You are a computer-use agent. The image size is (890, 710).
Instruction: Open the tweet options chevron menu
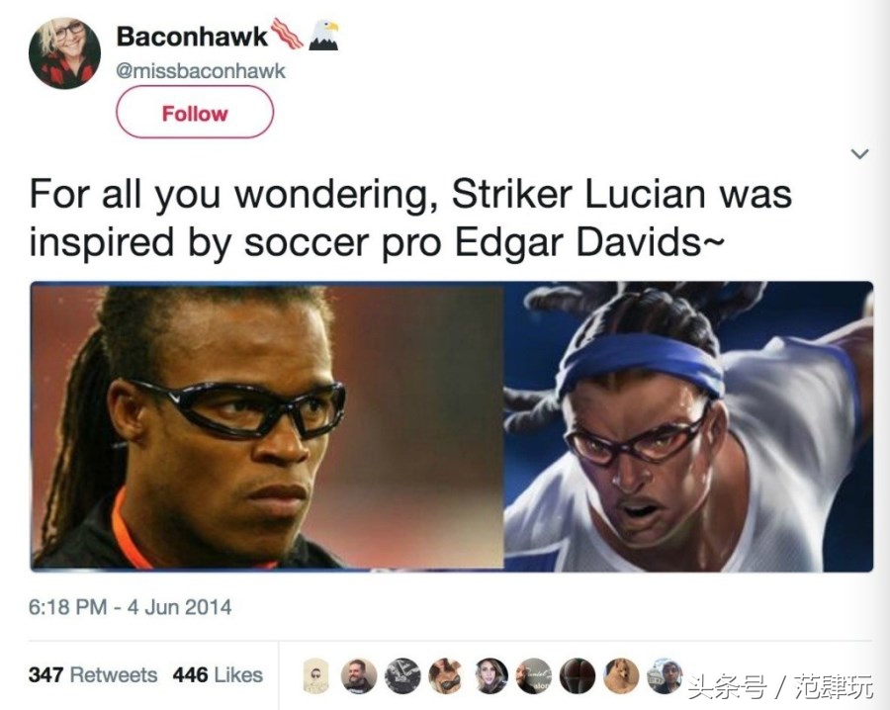click(x=860, y=153)
